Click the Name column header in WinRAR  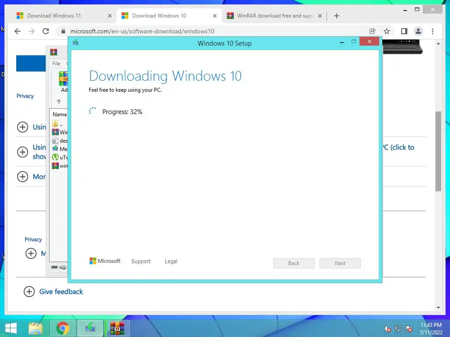click(60, 115)
